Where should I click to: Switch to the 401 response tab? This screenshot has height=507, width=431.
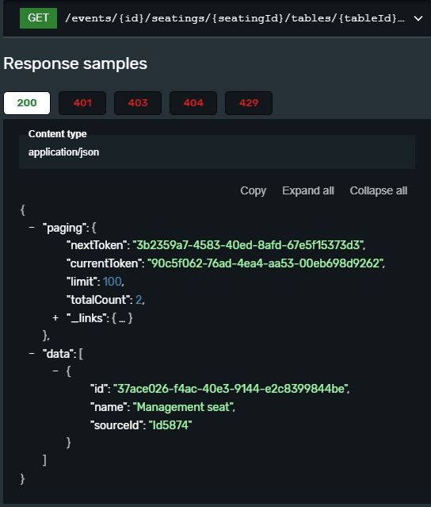(82, 103)
